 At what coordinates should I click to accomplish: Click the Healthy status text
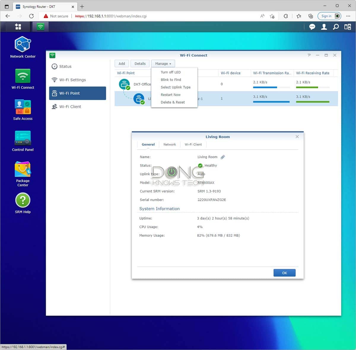click(211, 166)
